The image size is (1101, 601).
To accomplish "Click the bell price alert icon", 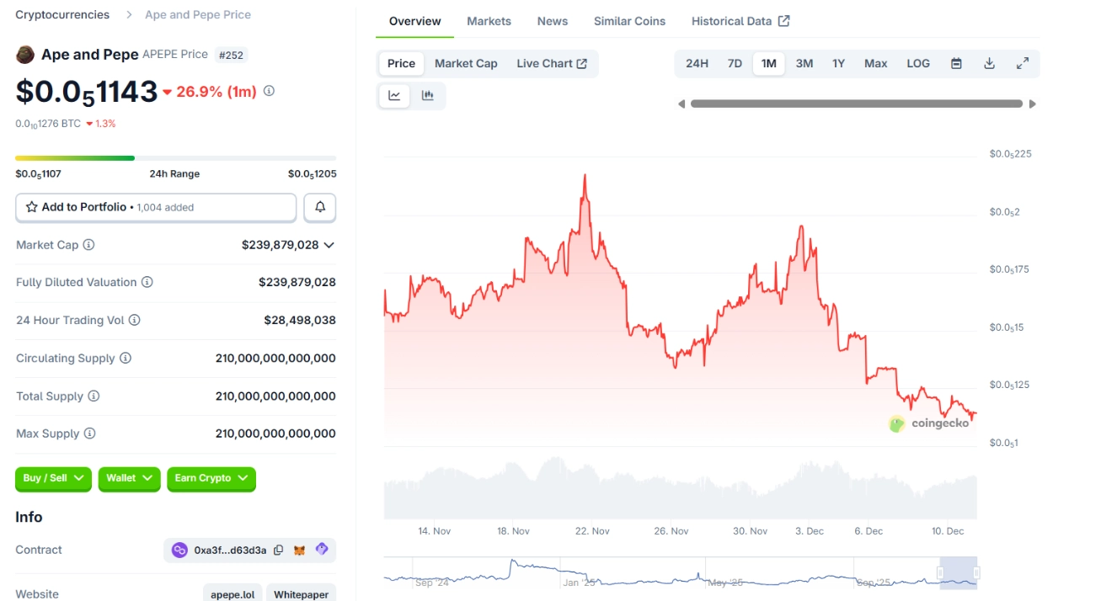I will click(320, 207).
